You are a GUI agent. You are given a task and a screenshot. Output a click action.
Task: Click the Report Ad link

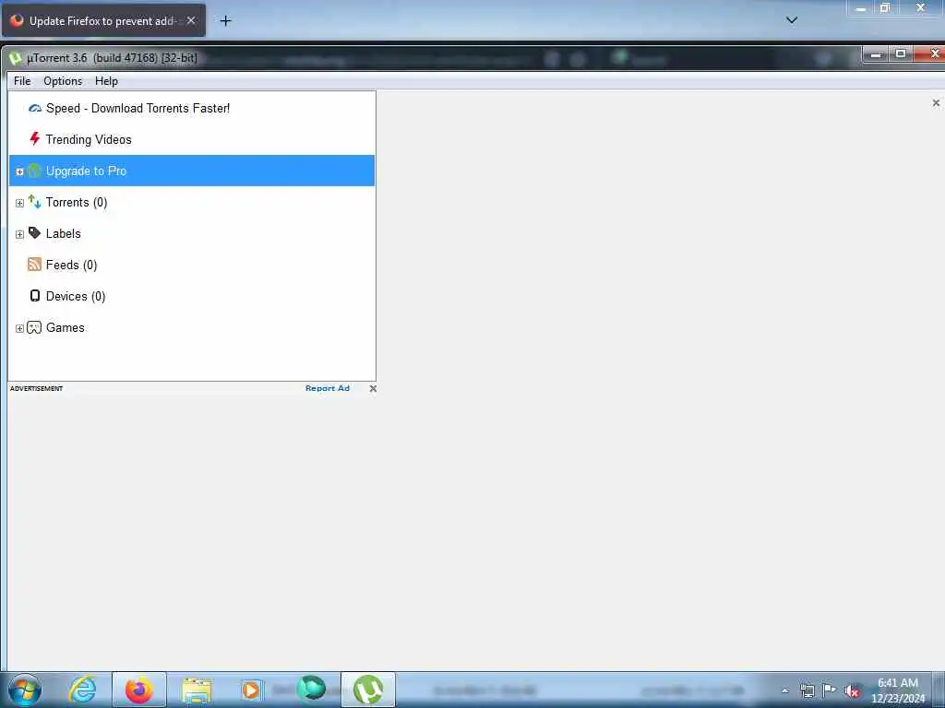coord(328,388)
